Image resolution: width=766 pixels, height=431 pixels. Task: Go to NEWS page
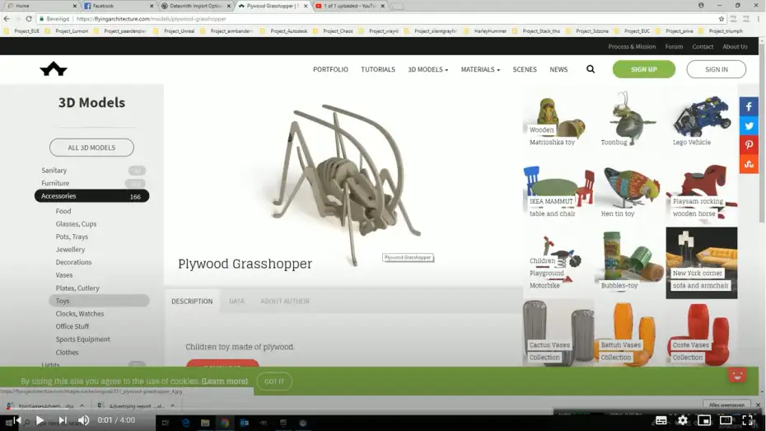coord(558,69)
